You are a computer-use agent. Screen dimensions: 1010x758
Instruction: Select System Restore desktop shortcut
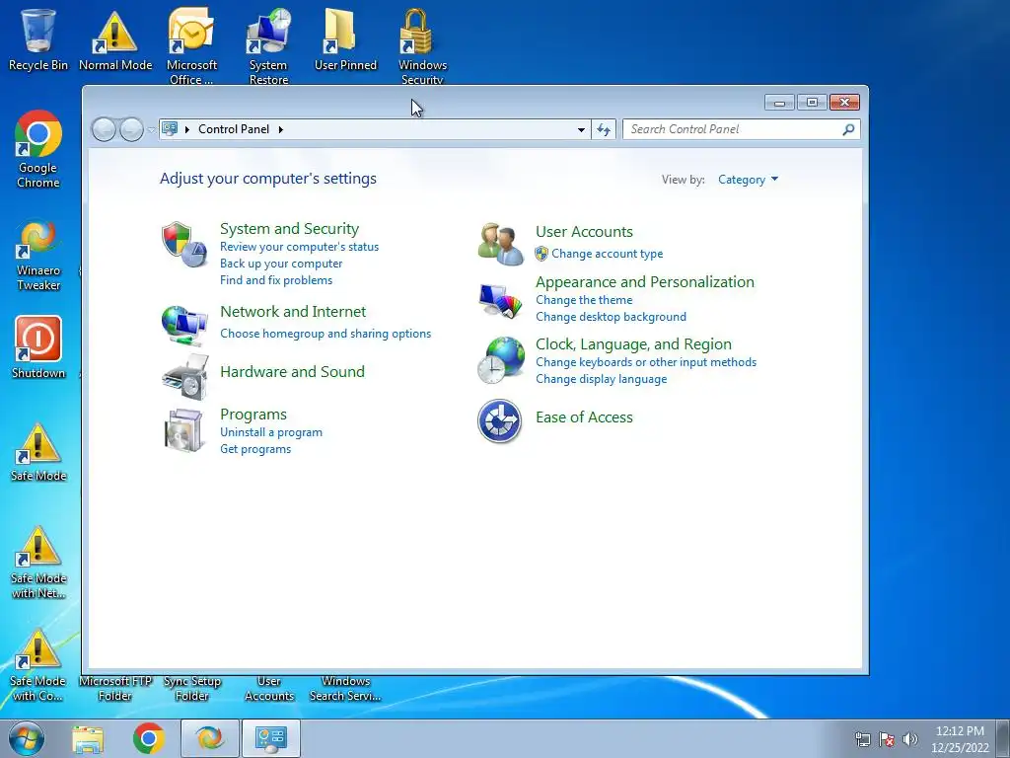click(x=268, y=46)
